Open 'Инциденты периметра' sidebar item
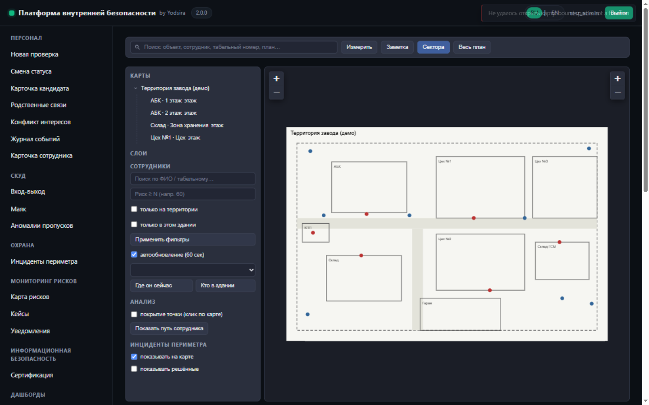Viewport: 649px width, 405px height. [44, 261]
